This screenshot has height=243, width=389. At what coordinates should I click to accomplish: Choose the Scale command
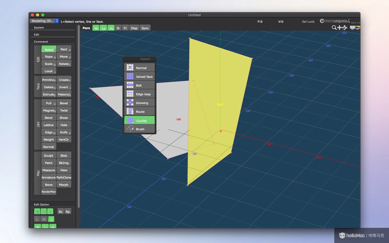49,64
